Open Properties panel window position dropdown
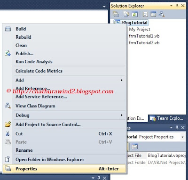This screenshot has width=188, height=180. (172, 128)
